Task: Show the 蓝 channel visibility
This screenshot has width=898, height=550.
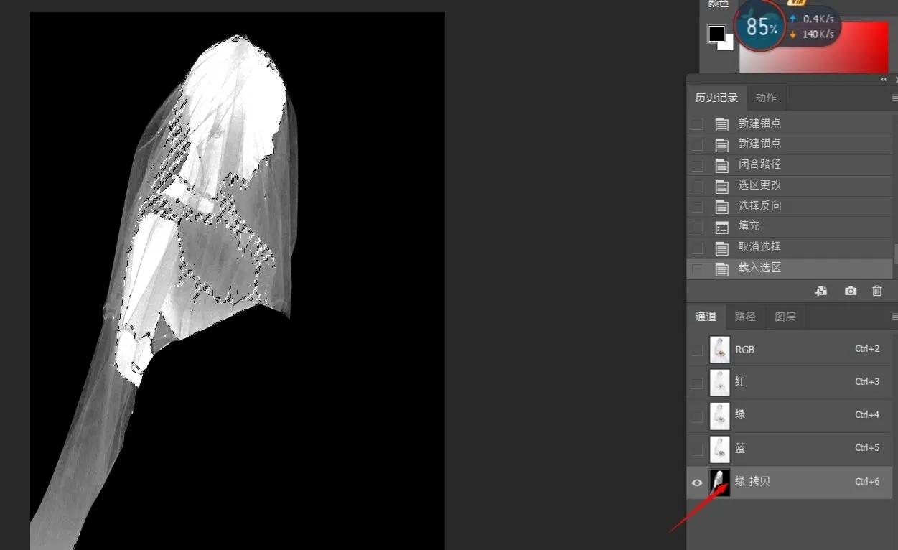Action: coord(697,449)
